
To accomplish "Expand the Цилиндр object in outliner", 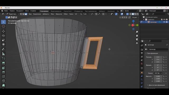I will (x=146, y=22).
